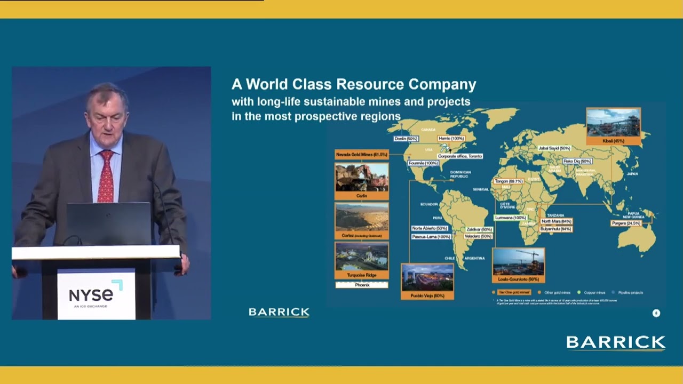Click the "Tongon (89.7%)" label
The width and height of the screenshot is (683, 384).
tap(509, 181)
